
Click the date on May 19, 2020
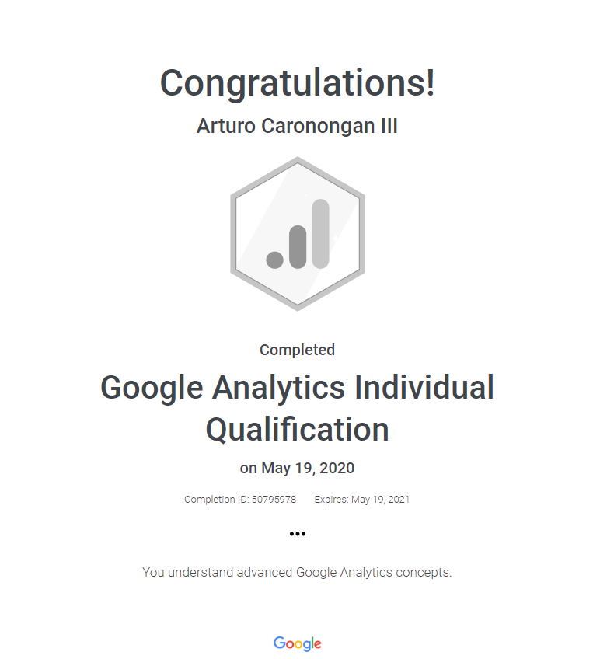(x=298, y=468)
